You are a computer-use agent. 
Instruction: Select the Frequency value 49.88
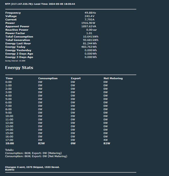pyautogui.click(x=88, y=13)
